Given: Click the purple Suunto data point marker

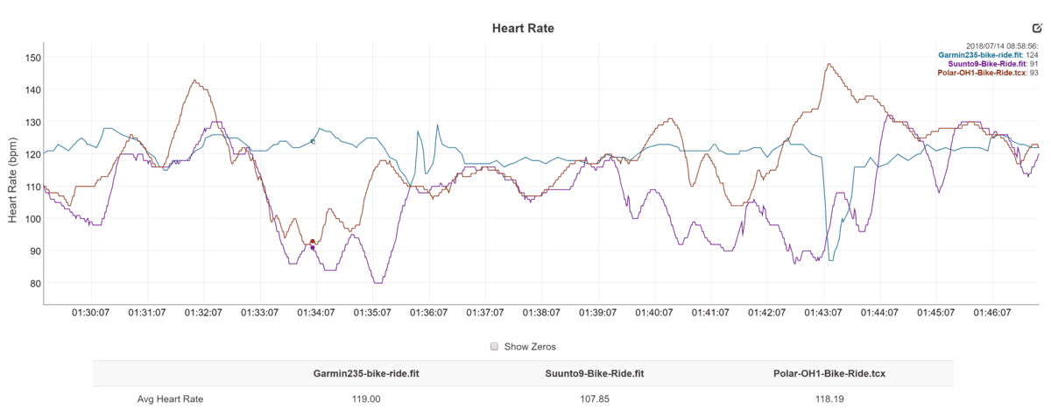Looking at the screenshot, I should (x=313, y=248).
